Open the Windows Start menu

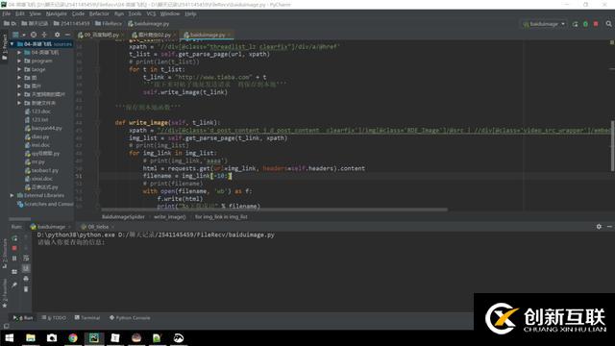(10, 337)
